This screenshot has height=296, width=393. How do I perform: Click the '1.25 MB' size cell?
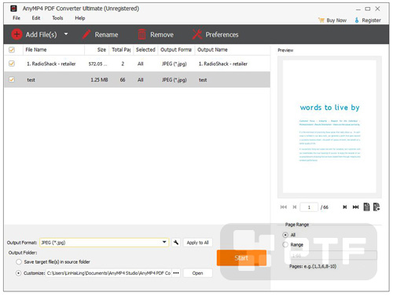tap(99, 79)
